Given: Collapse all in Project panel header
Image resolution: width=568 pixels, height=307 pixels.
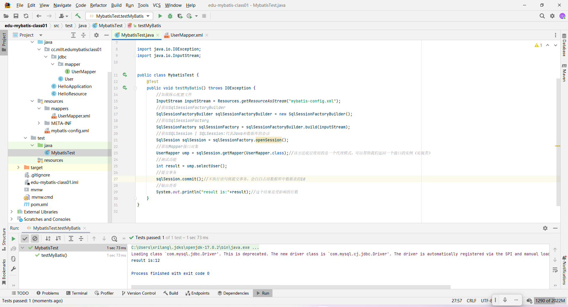Looking at the screenshot, I should pyautogui.click(x=83, y=35).
